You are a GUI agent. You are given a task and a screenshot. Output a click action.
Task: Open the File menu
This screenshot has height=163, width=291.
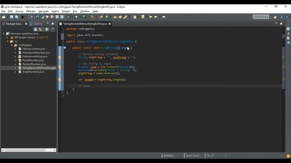click(x=3, y=11)
